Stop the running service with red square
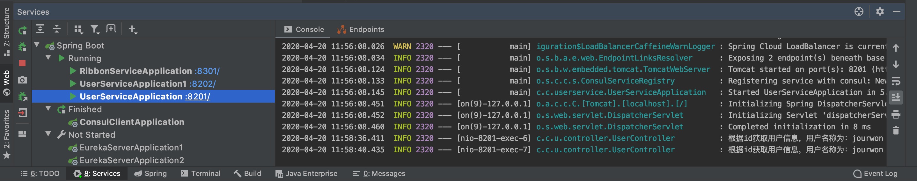Viewport: 917px width, 181px height. pos(22,63)
